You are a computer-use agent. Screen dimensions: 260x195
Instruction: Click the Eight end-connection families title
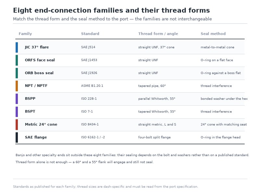(111, 10)
